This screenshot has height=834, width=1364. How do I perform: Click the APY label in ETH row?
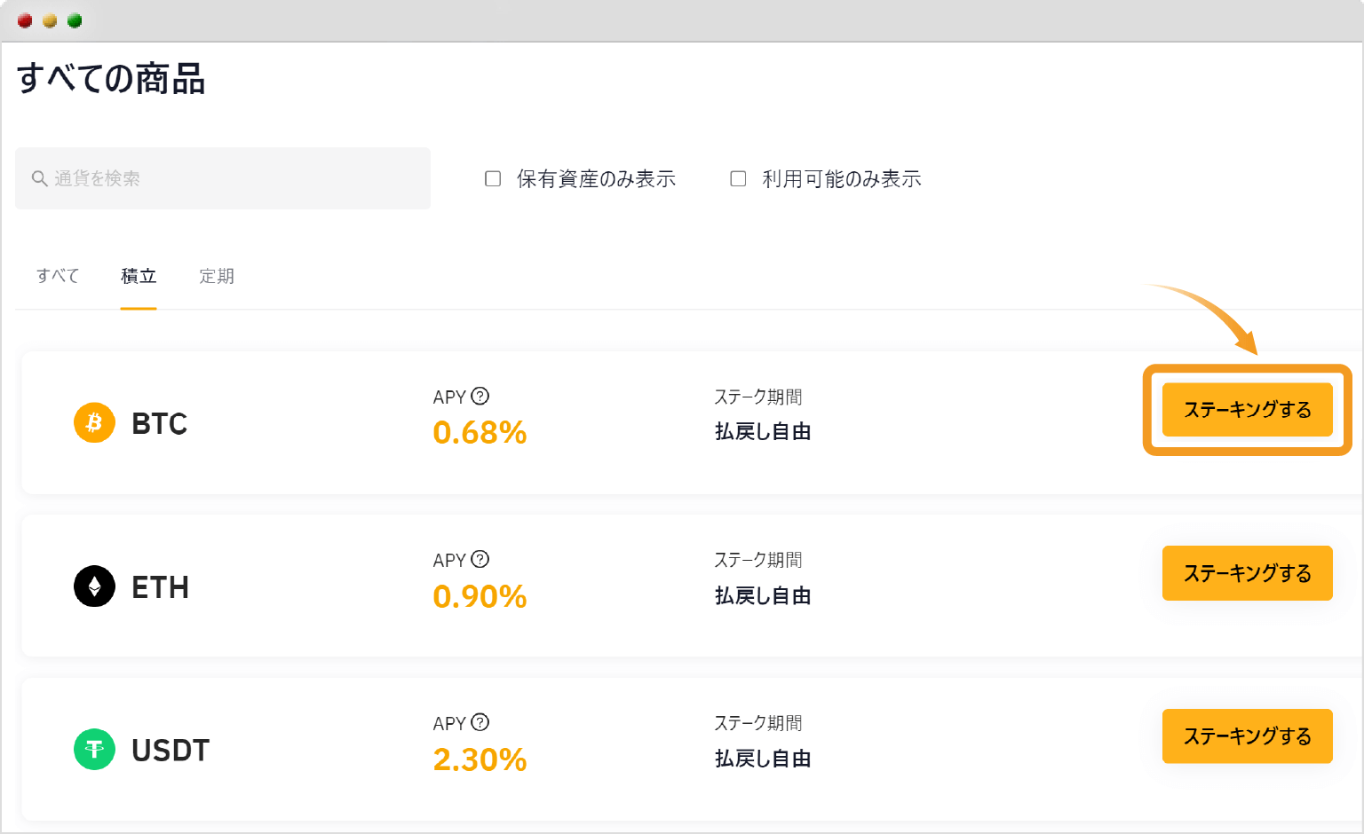click(x=449, y=561)
